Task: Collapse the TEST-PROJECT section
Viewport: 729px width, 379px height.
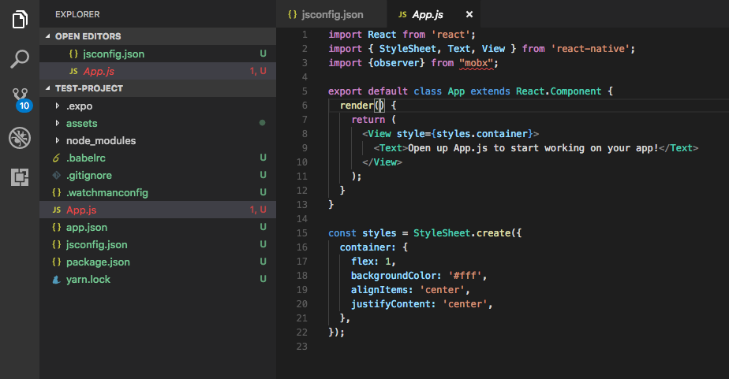Action: pos(158,88)
